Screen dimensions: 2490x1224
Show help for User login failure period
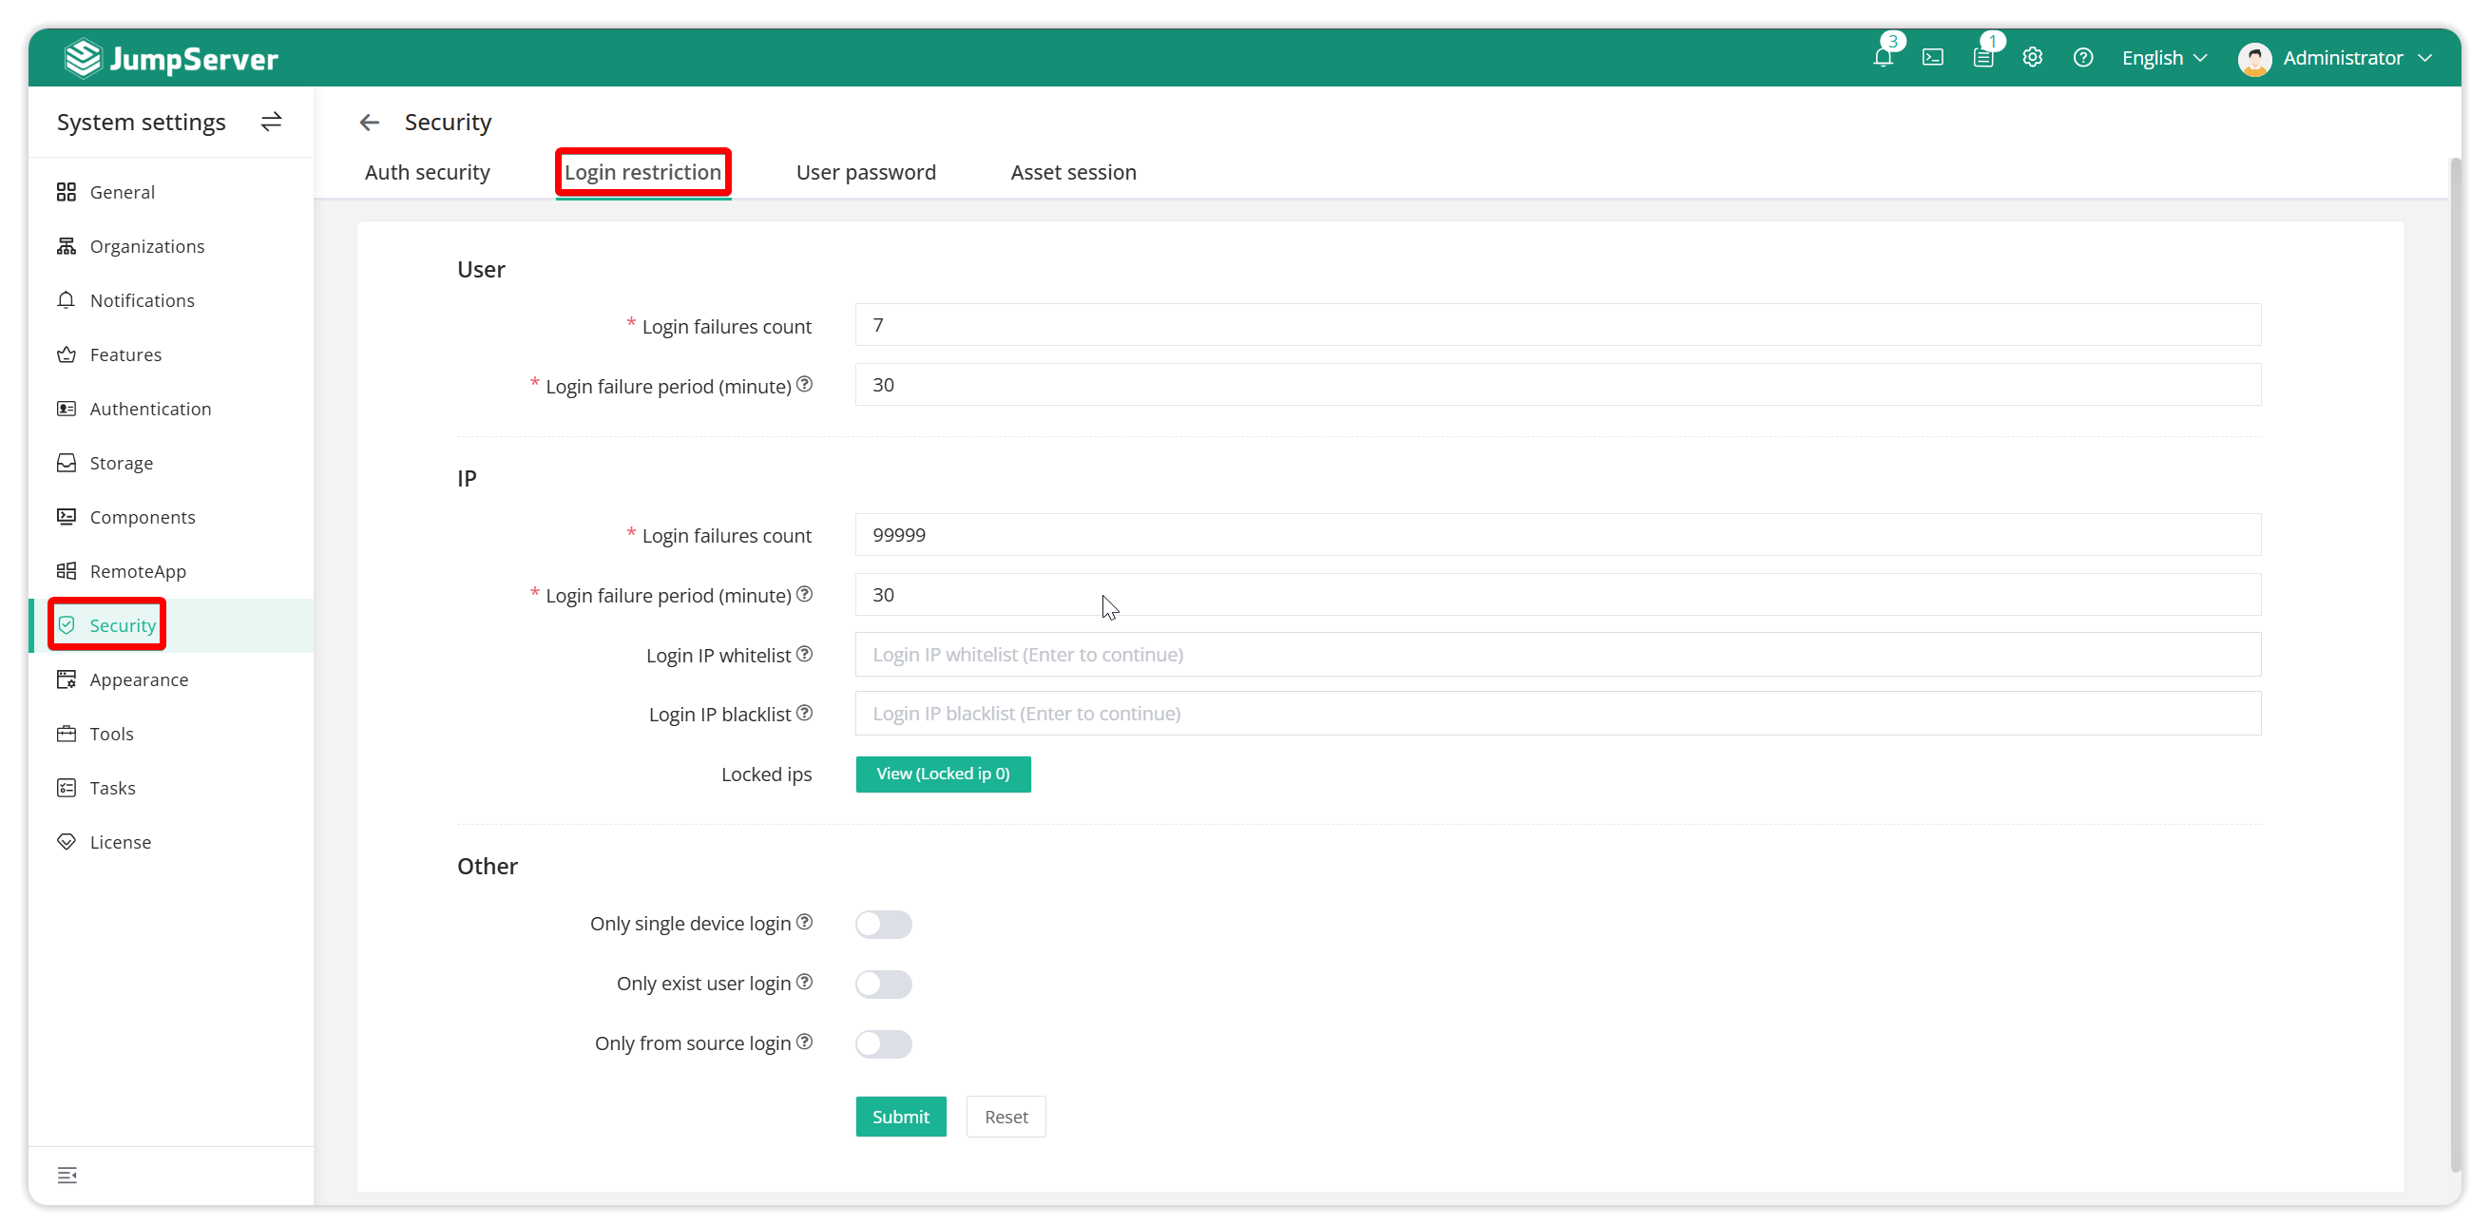pos(804,384)
